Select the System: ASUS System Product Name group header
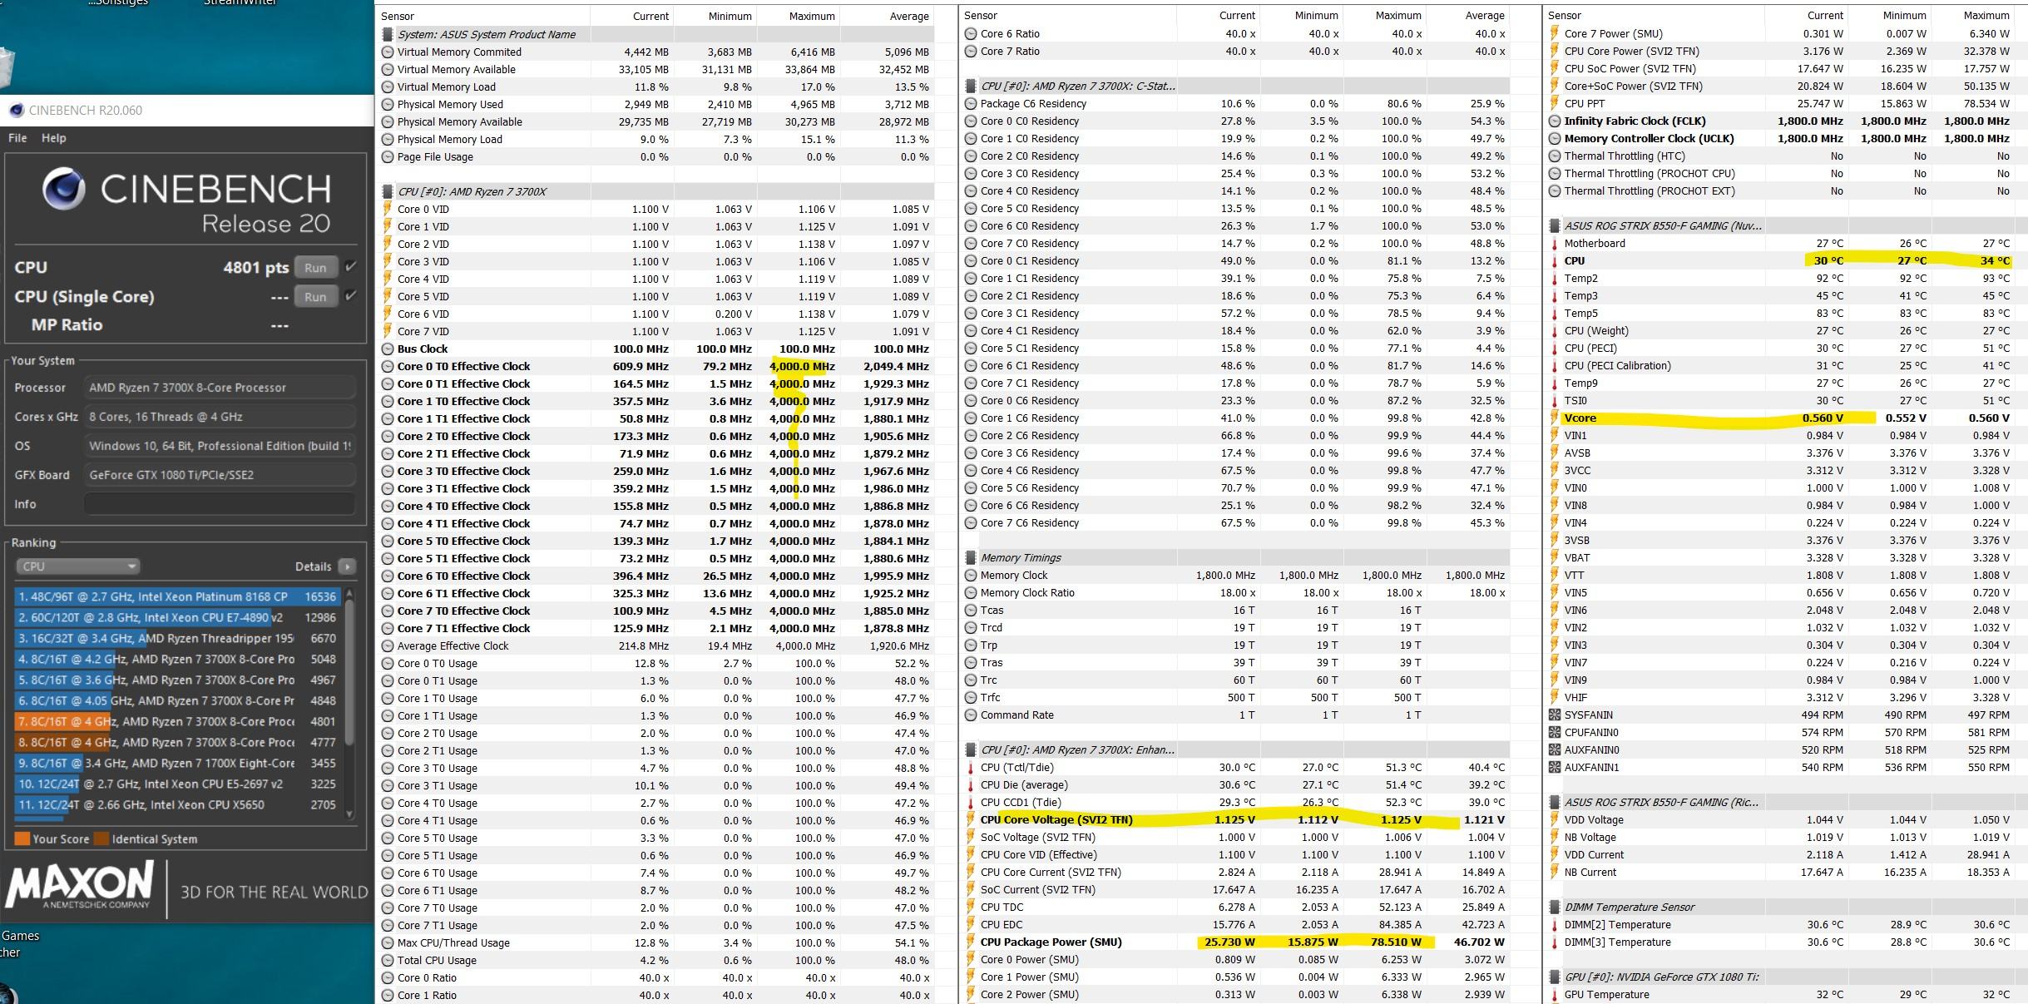Screen dimensions: 2028x1004 [x=657, y=34]
